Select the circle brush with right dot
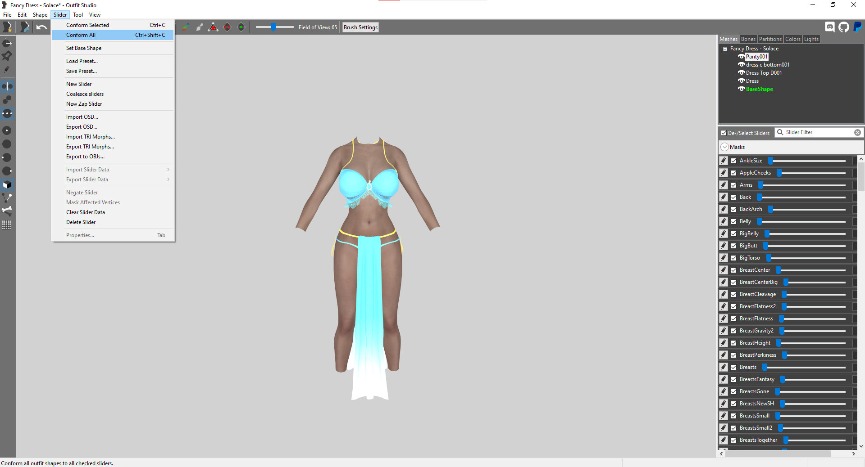The image size is (865, 467). point(7,171)
